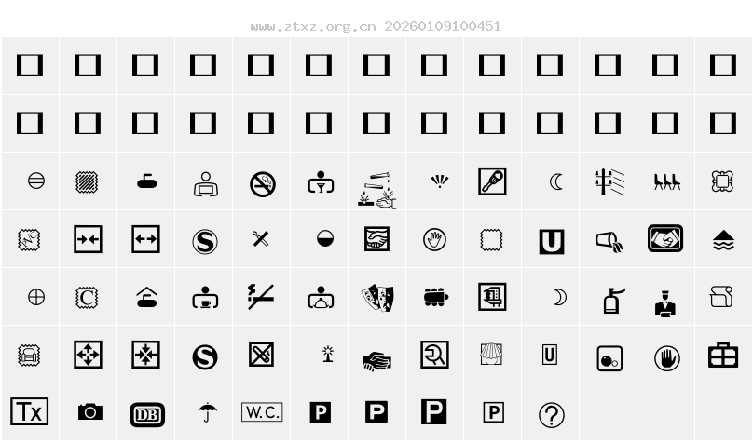Select the largest black P parking glyph
Image resolution: width=753 pixels, height=443 pixels.
[433, 412]
